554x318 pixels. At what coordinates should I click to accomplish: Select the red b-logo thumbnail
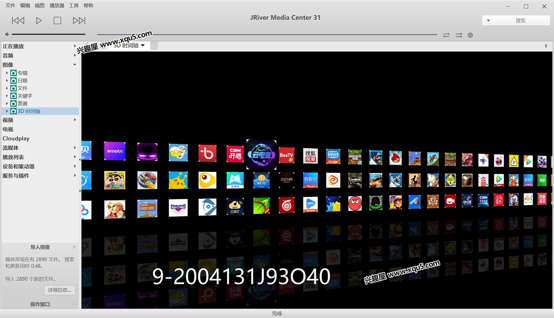click(208, 153)
